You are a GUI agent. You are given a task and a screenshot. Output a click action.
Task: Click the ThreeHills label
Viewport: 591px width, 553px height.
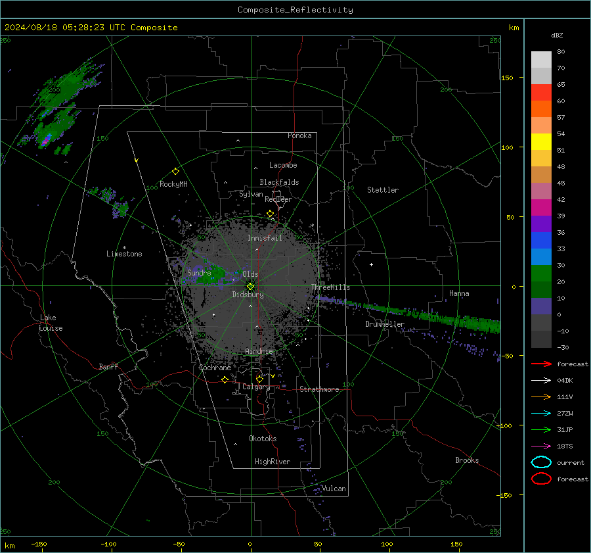330,287
